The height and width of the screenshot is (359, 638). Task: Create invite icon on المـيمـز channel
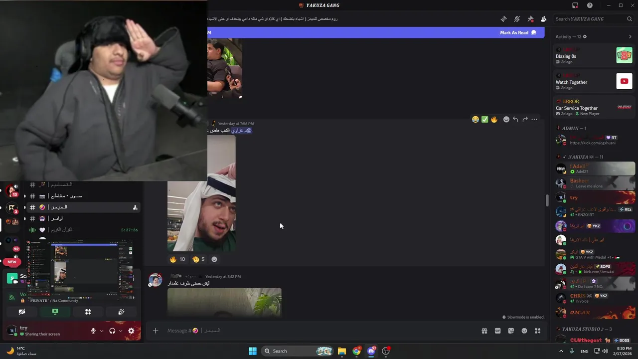(135, 207)
